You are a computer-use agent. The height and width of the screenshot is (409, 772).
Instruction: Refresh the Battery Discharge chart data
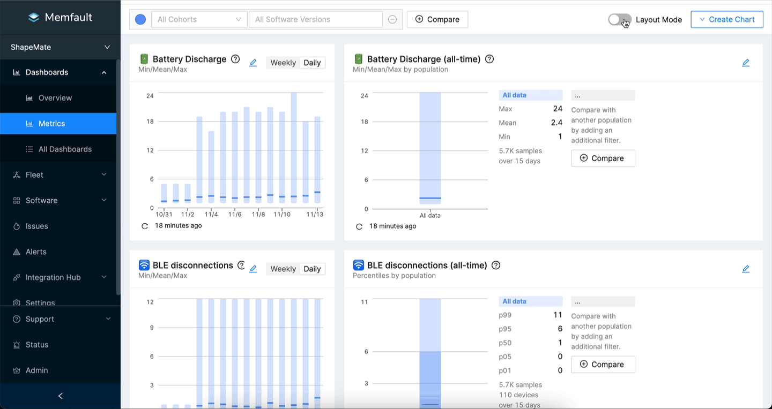click(144, 225)
